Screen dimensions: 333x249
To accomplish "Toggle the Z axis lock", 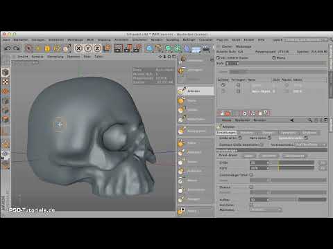I will (x=97, y=48).
